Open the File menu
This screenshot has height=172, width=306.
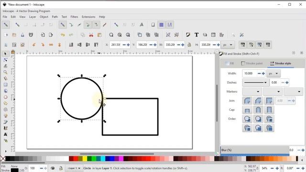tap(5, 17)
